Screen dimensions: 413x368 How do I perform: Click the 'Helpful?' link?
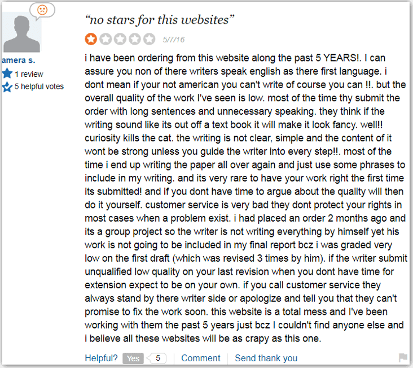point(101,358)
